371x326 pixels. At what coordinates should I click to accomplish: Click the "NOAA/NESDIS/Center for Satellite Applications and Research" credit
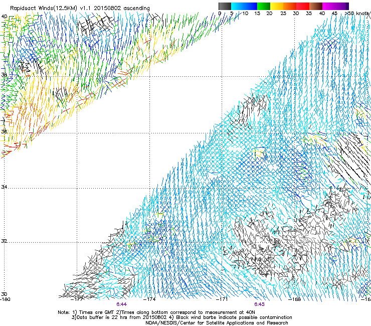[x=217, y=323]
